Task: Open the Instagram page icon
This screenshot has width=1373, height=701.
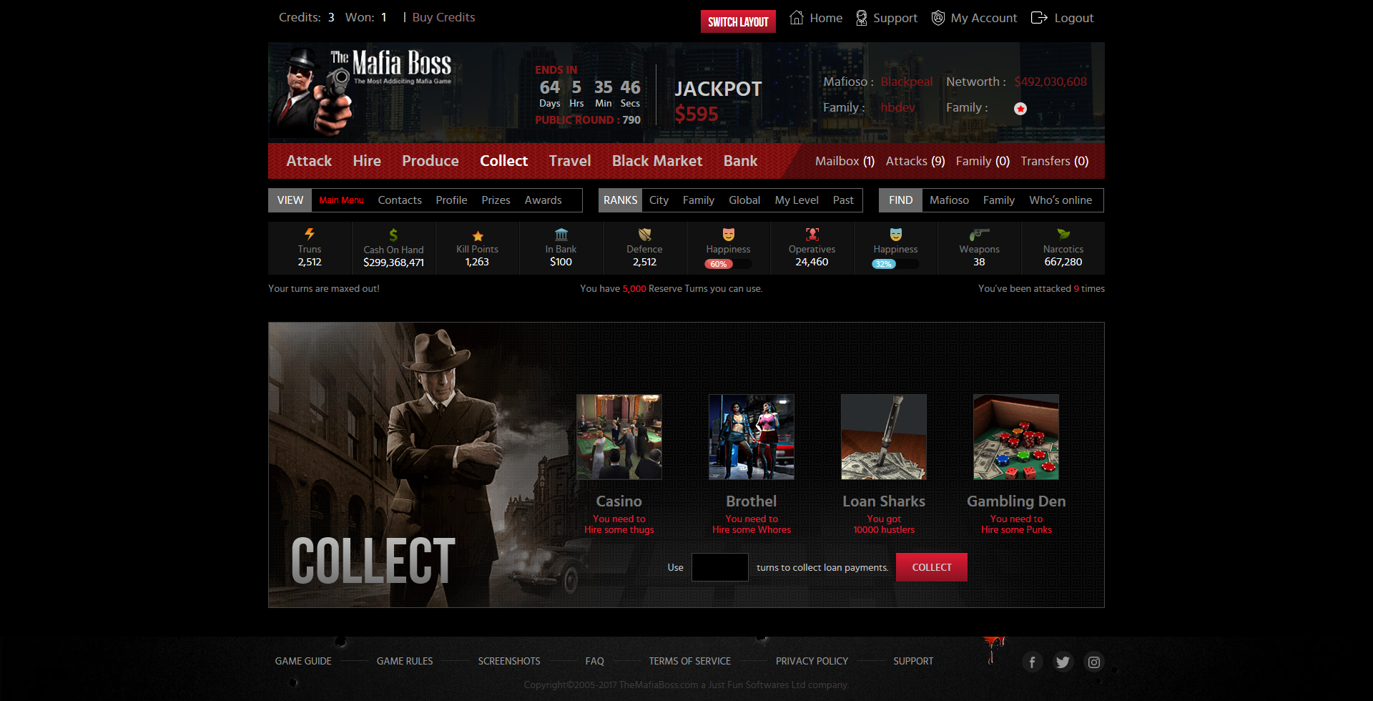Action: pos(1094,662)
